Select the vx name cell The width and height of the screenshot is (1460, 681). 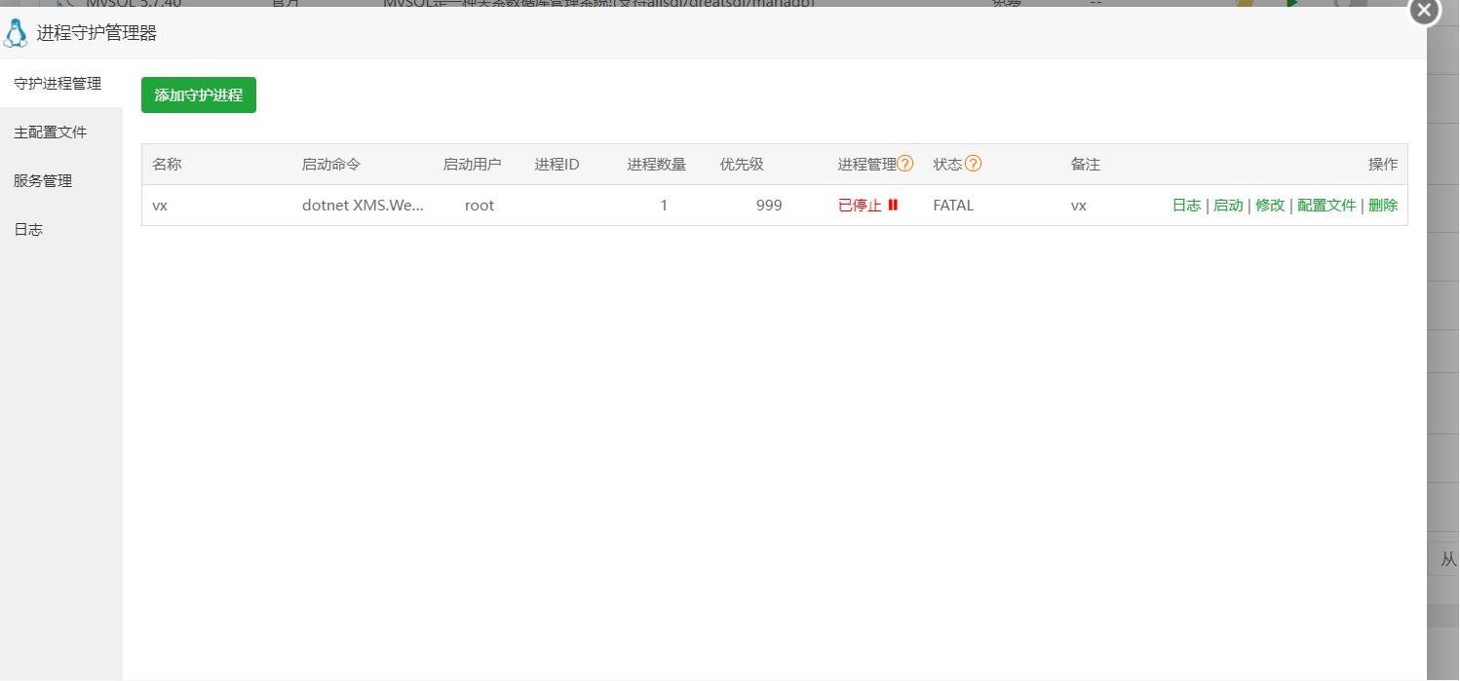pos(160,206)
